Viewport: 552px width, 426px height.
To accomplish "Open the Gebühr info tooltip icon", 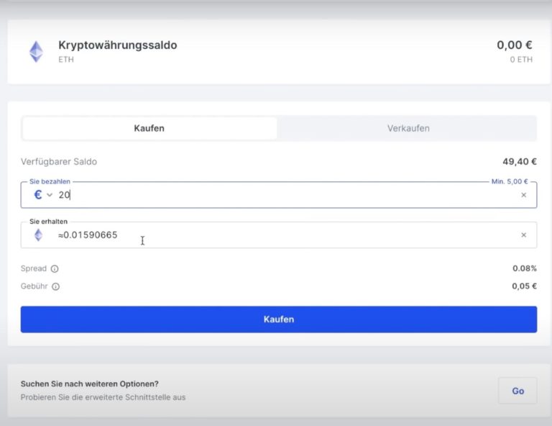I will pyautogui.click(x=56, y=286).
